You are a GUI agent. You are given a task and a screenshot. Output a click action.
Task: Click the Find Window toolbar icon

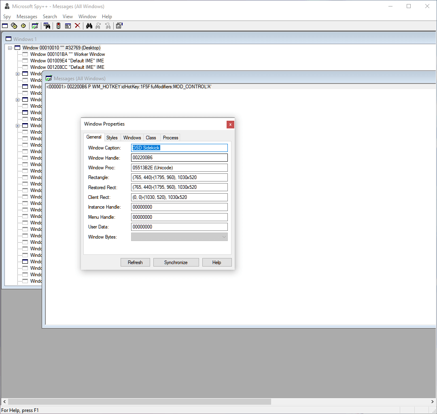tap(47, 26)
